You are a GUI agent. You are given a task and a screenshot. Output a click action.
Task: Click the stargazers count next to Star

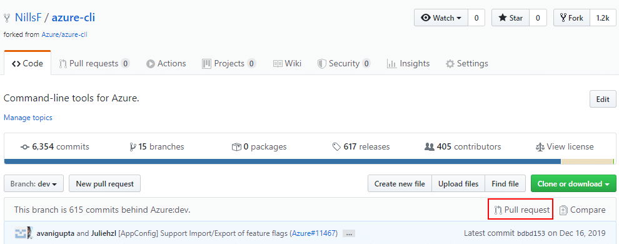tap(538, 18)
